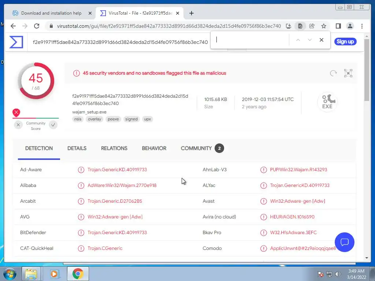Click the nsis tag
The width and height of the screenshot is (375, 281).
78,119
